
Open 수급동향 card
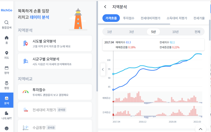(55, 126)
